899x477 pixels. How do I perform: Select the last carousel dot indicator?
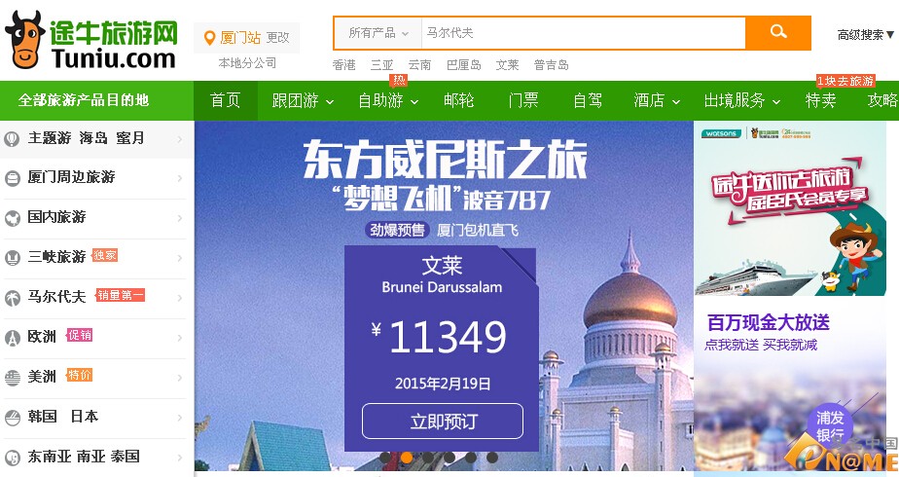(x=492, y=458)
